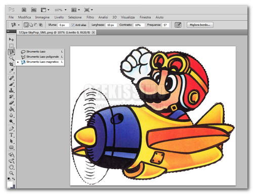Choose Strumento Lazo poligonale from the flyout
Screen dimensions: 253x194
click(40, 57)
